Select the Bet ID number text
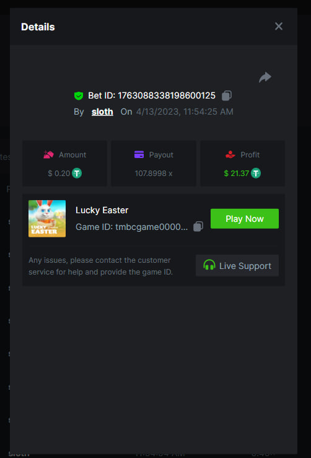Viewport: 311px width, 458px height. point(167,95)
